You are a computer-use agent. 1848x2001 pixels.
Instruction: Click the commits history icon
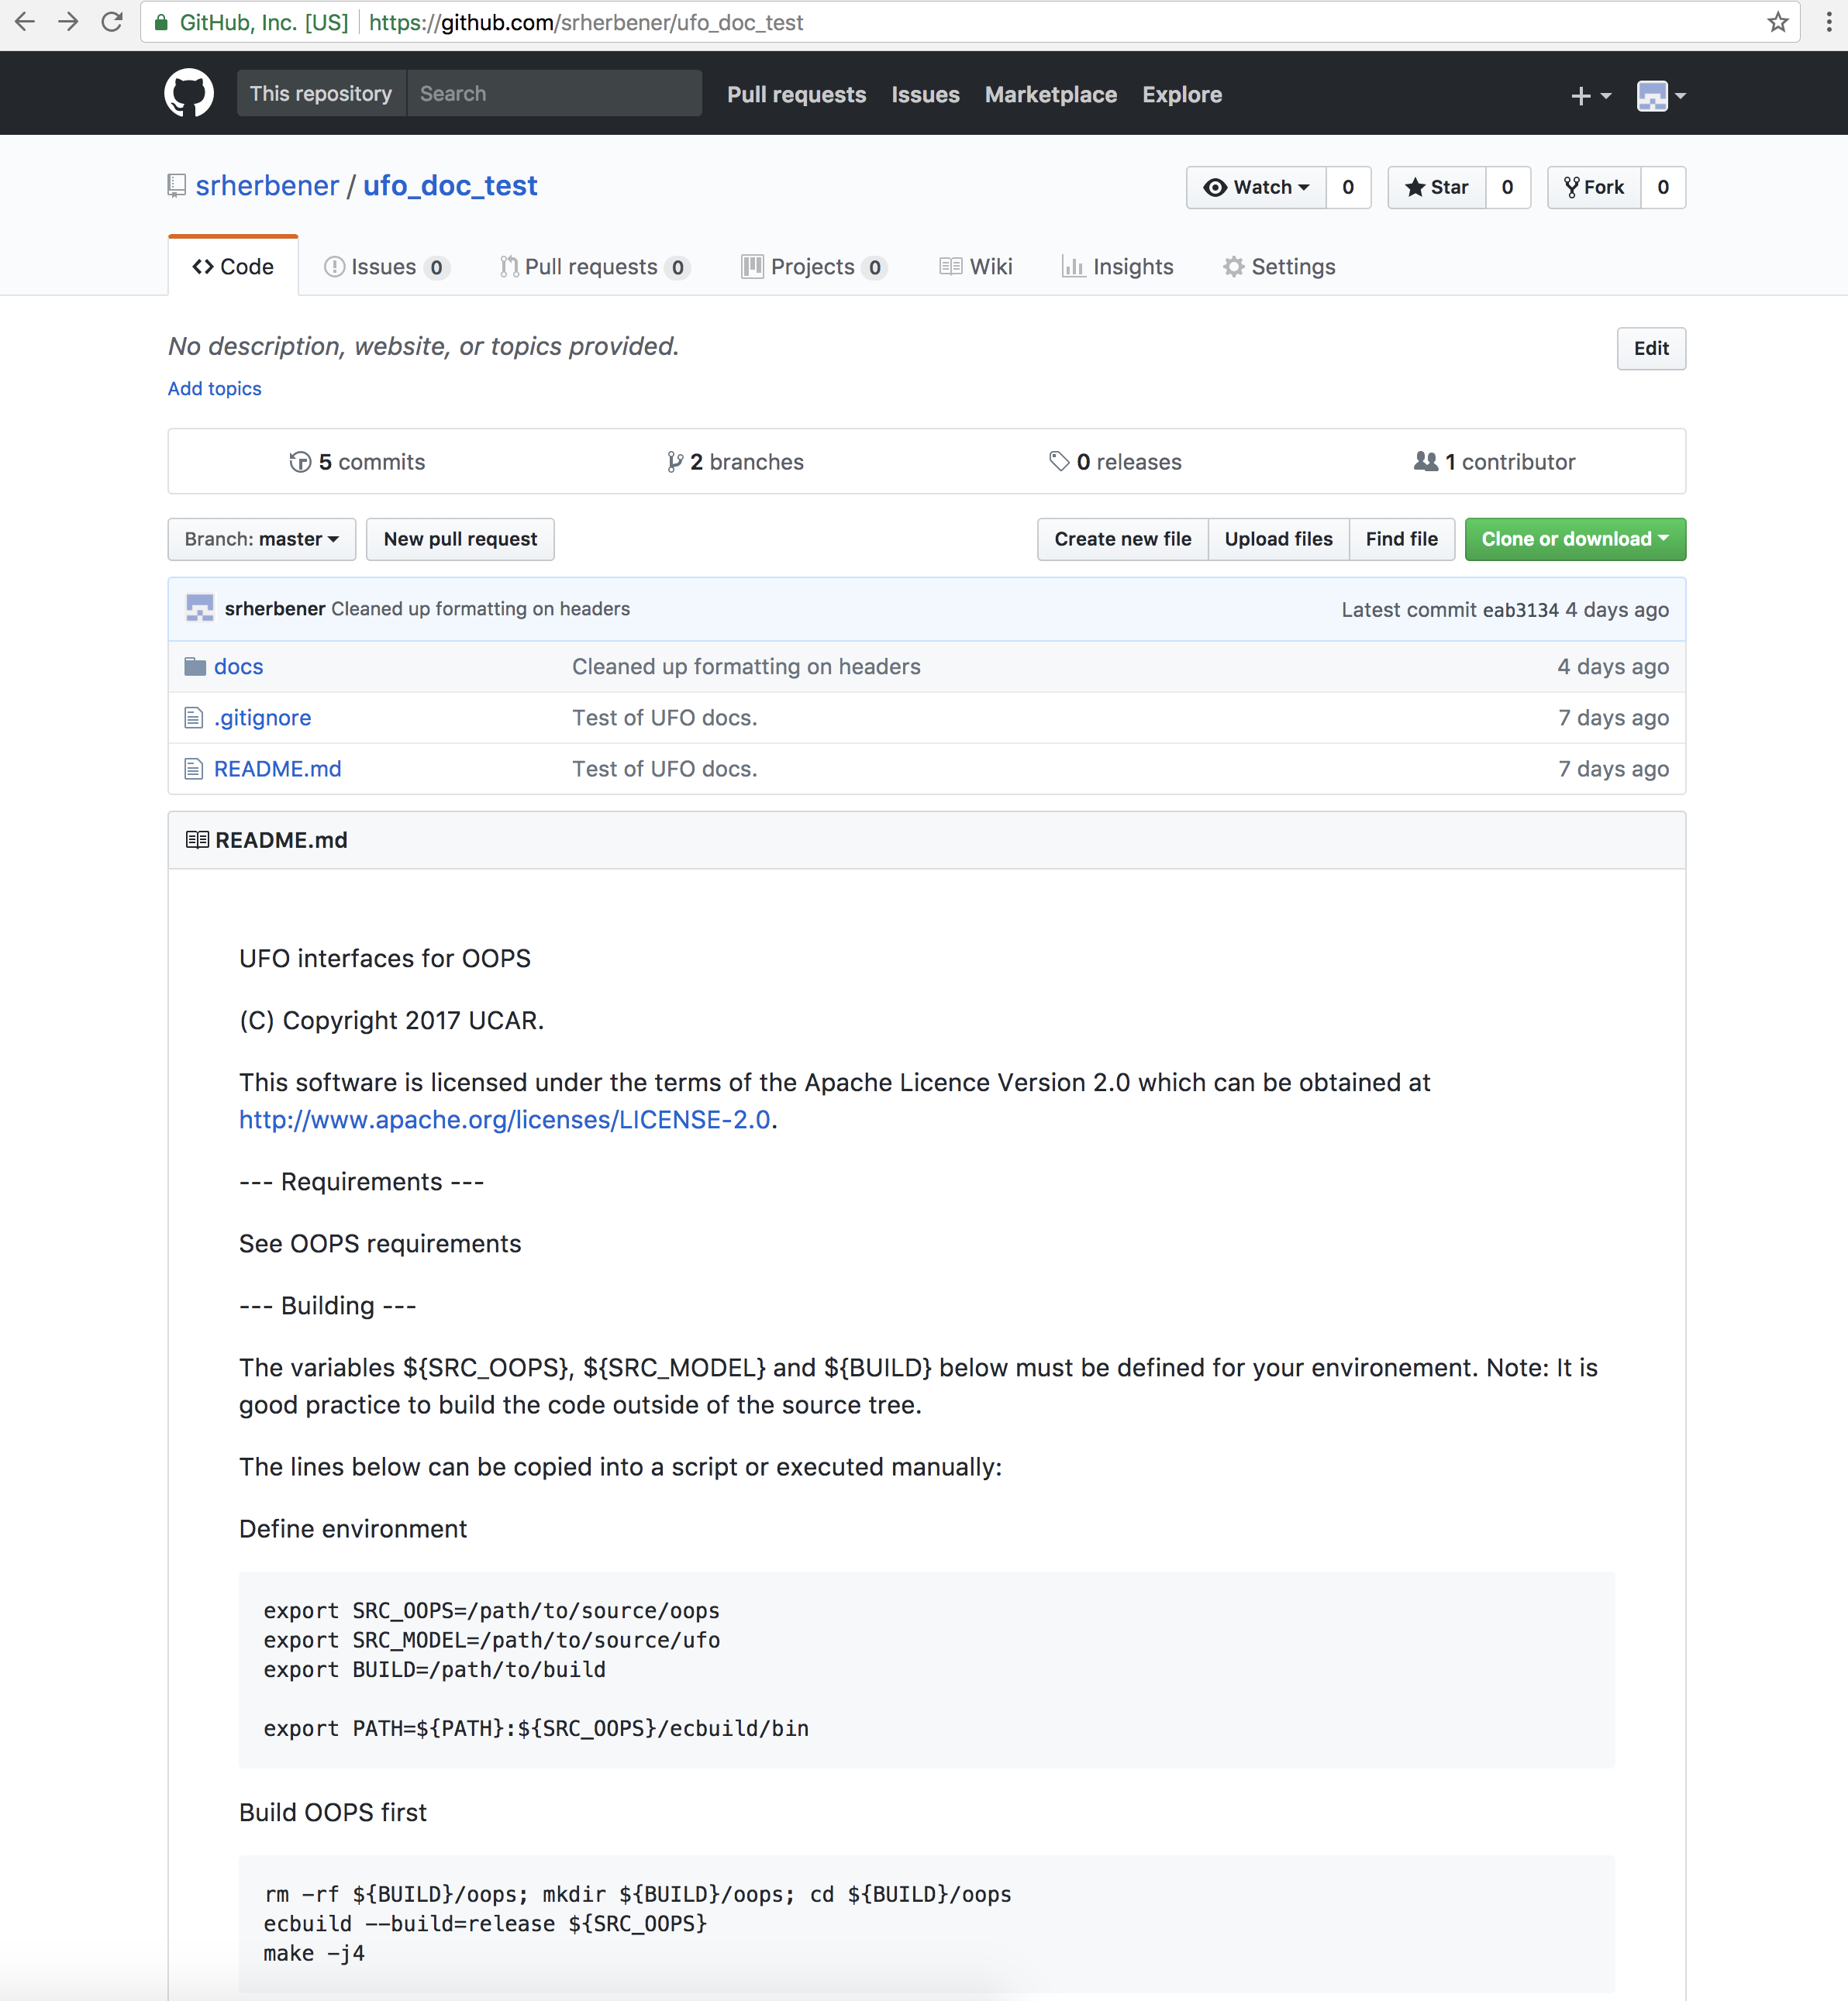point(300,462)
